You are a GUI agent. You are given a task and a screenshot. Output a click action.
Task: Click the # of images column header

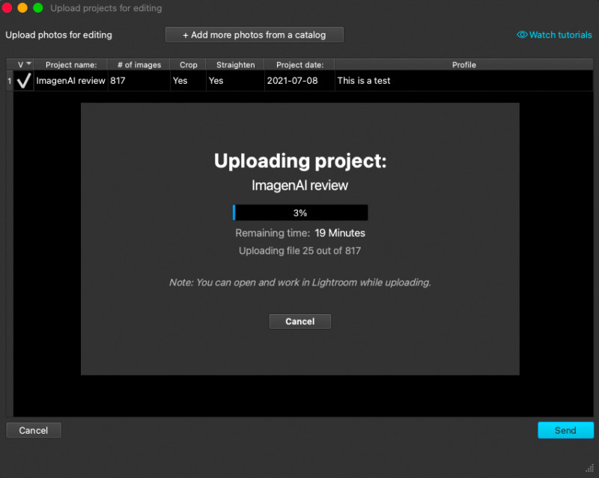pos(139,64)
